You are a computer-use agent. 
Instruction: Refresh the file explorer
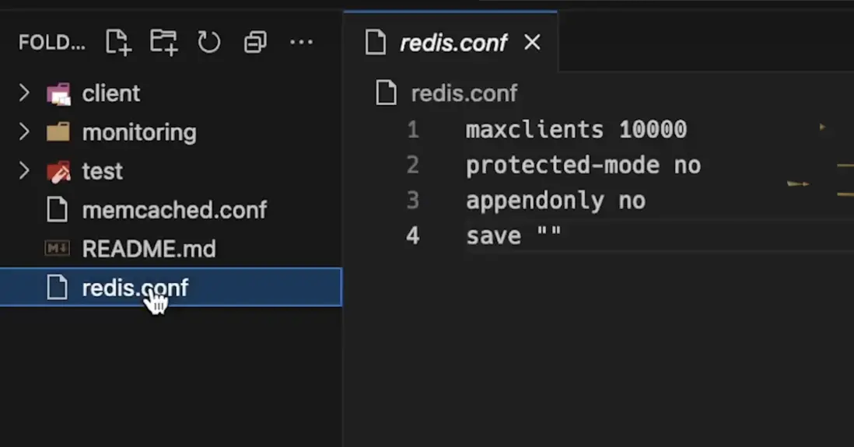208,42
